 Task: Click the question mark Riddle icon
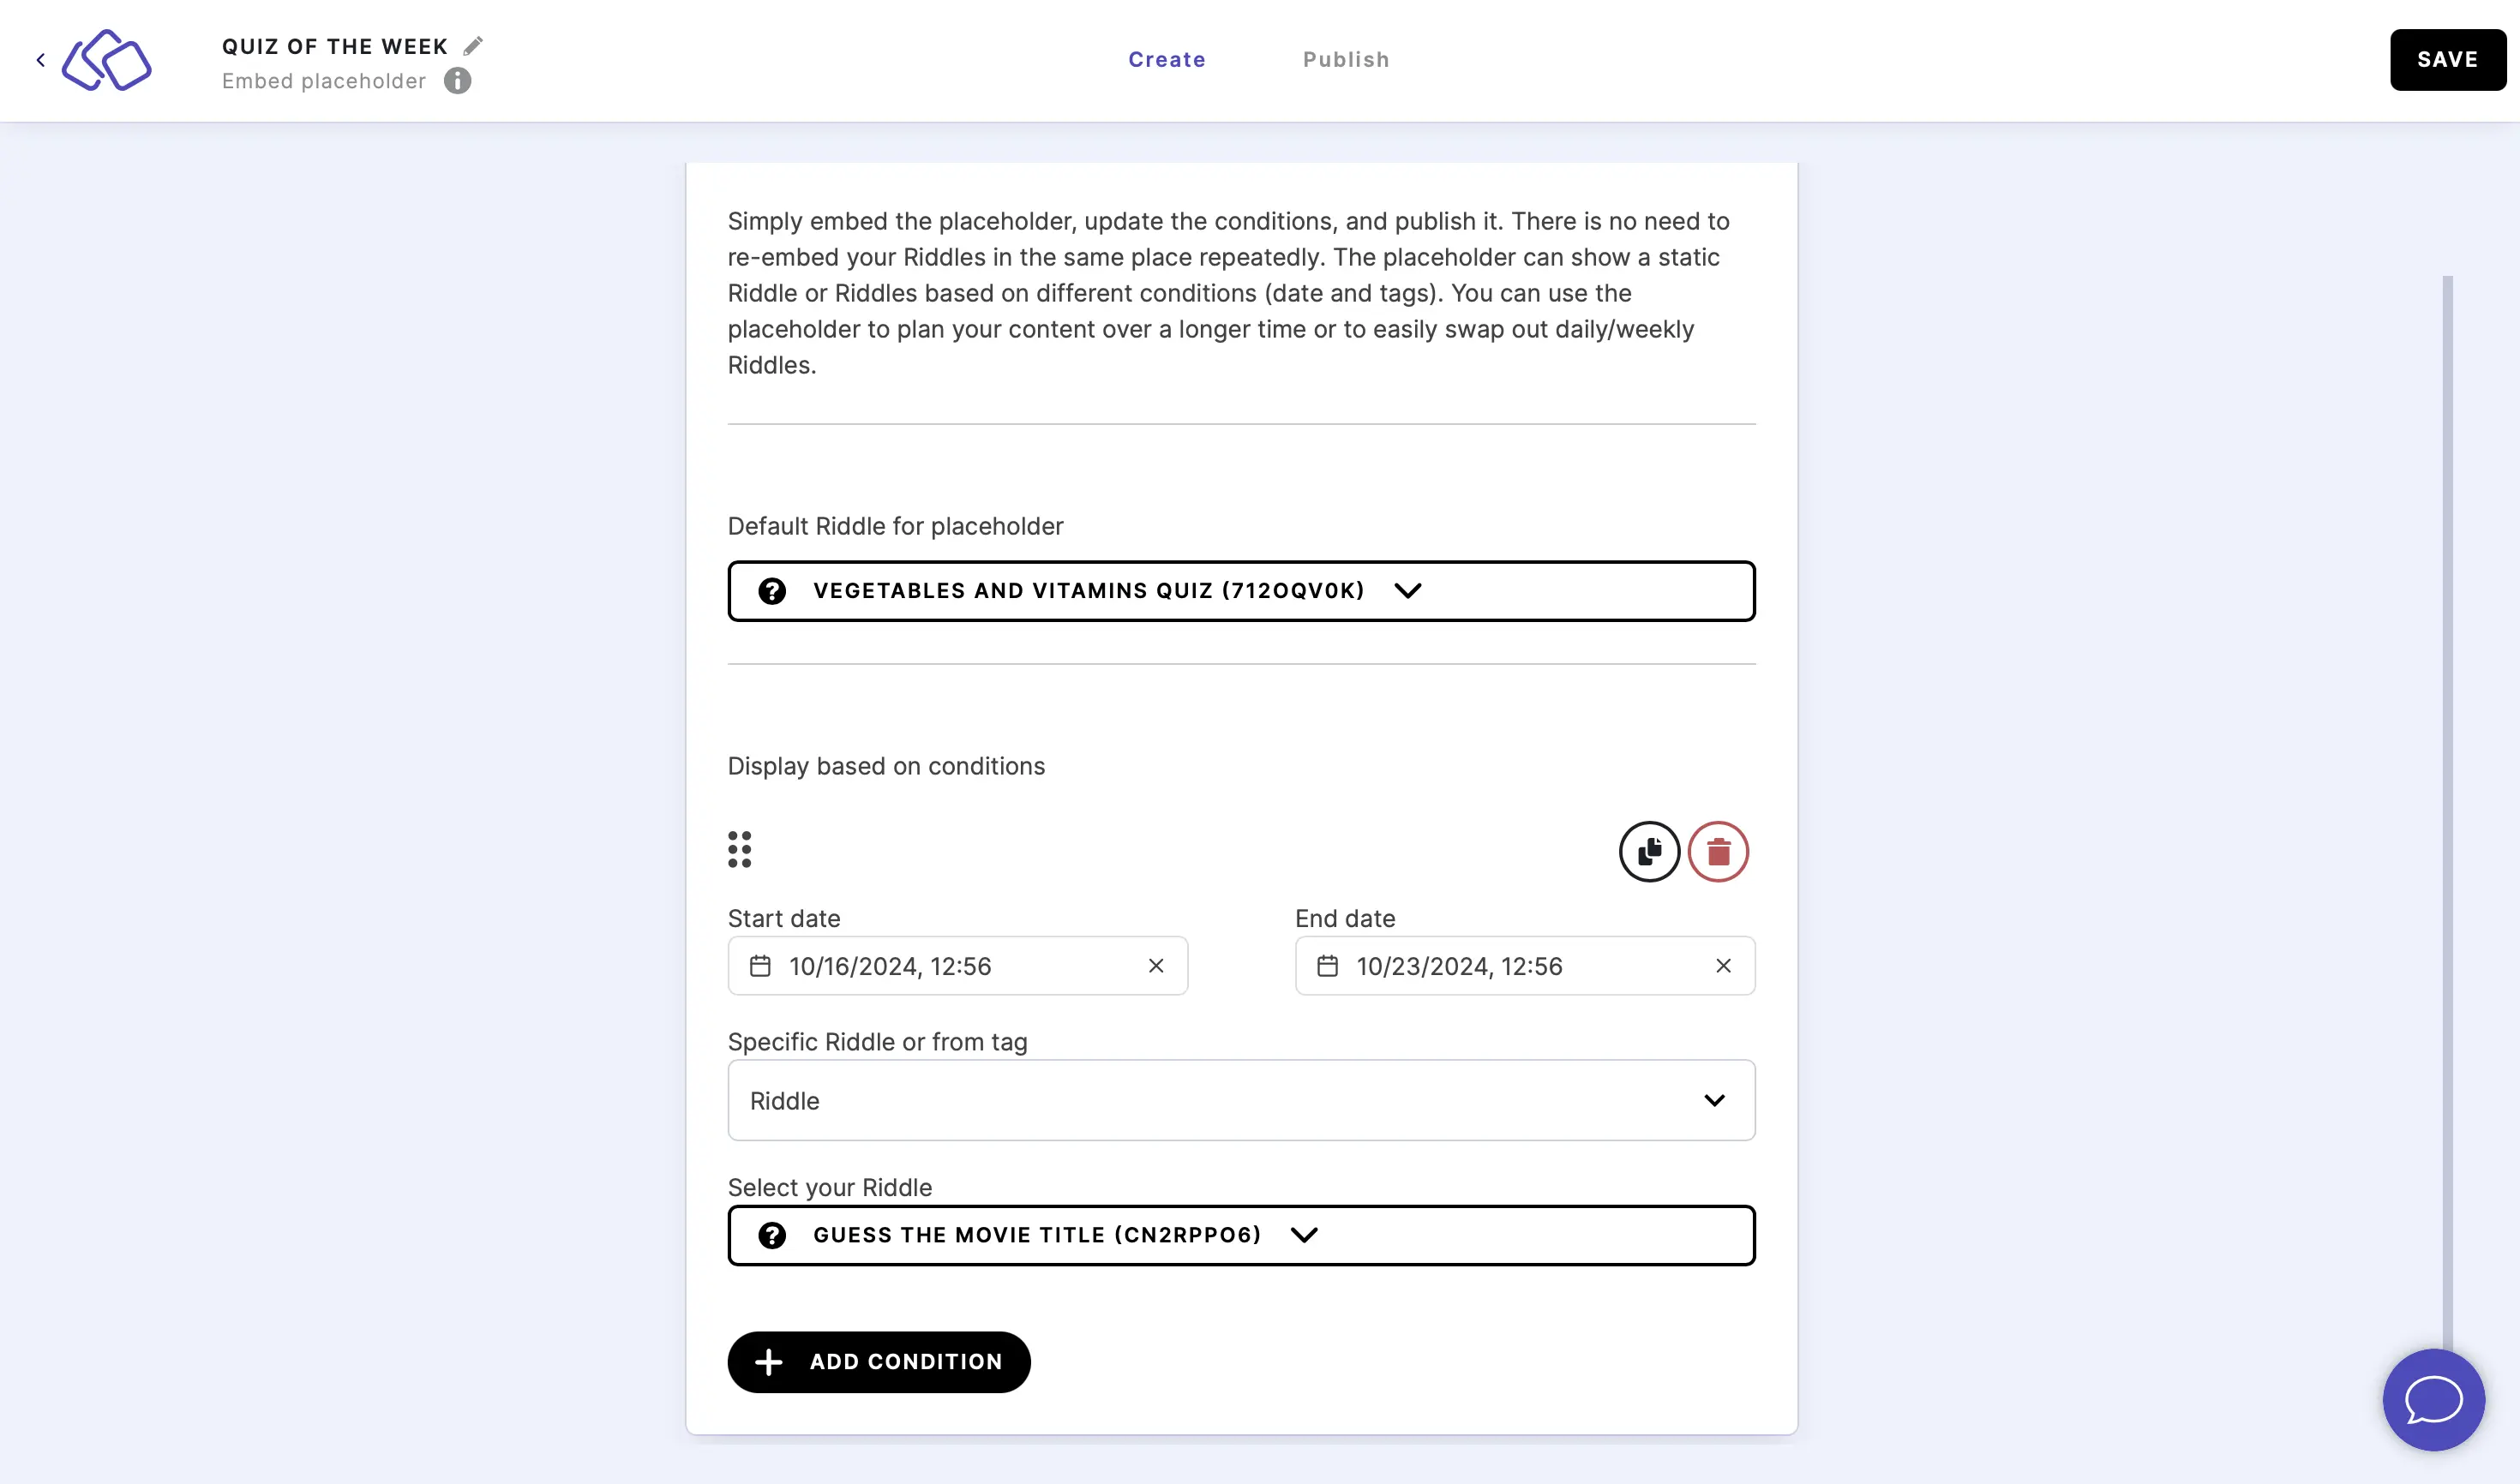coord(771,590)
